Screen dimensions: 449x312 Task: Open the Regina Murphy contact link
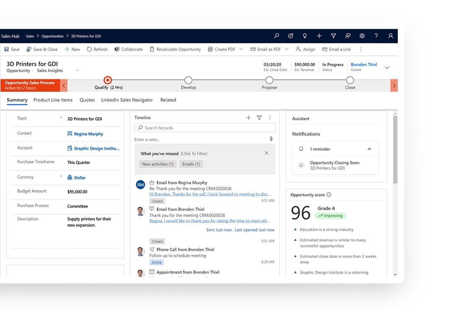pos(88,134)
